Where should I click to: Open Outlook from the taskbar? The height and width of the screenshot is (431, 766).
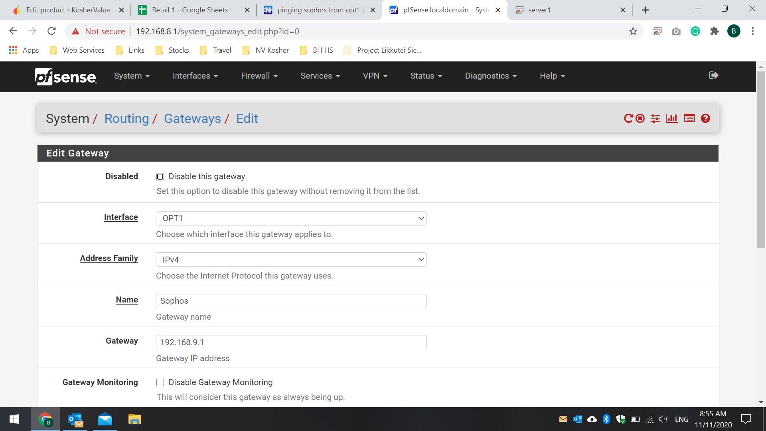point(75,419)
